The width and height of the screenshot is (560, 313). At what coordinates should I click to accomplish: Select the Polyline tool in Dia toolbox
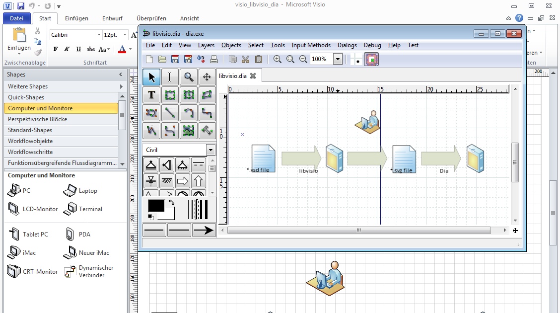151,131
